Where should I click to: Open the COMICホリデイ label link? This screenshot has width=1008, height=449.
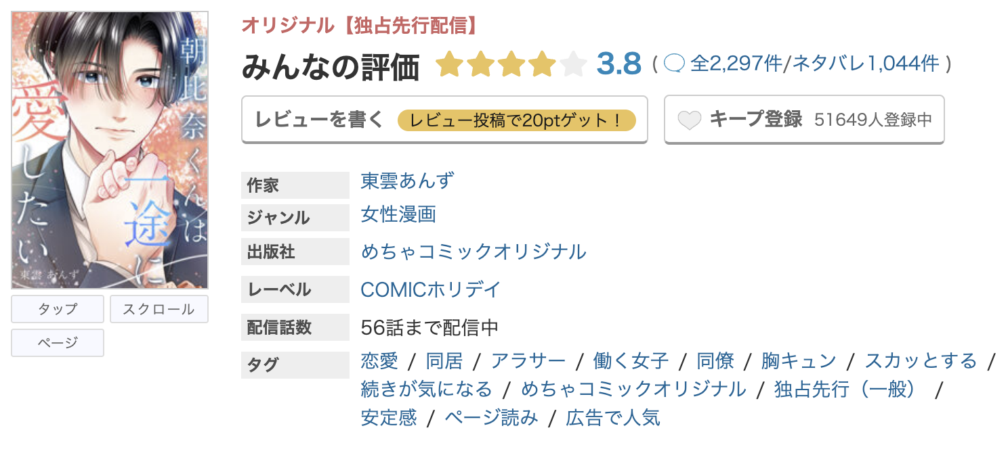click(x=431, y=289)
